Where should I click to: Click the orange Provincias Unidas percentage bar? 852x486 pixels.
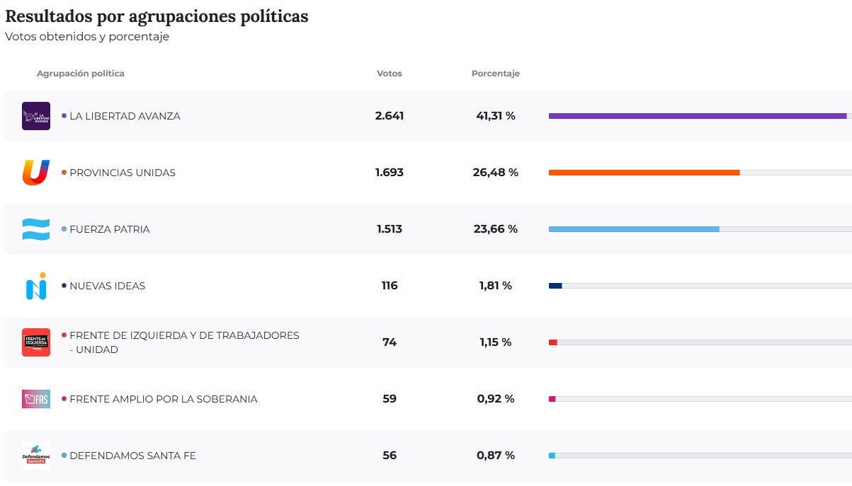click(644, 173)
